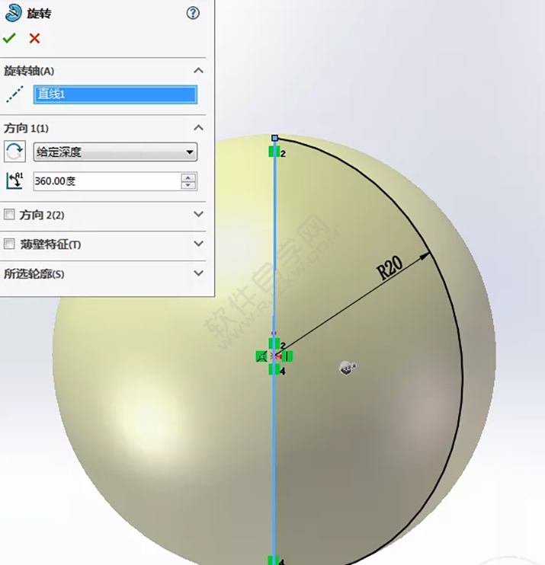Click the 旋转轴(A) section title
Image resolution: width=545 pixels, height=565 pixels.
coord(29,71)
